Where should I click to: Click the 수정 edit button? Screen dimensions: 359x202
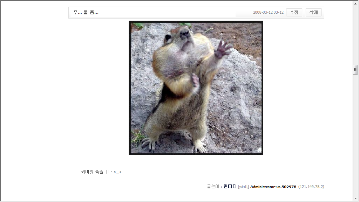[294, 12]
